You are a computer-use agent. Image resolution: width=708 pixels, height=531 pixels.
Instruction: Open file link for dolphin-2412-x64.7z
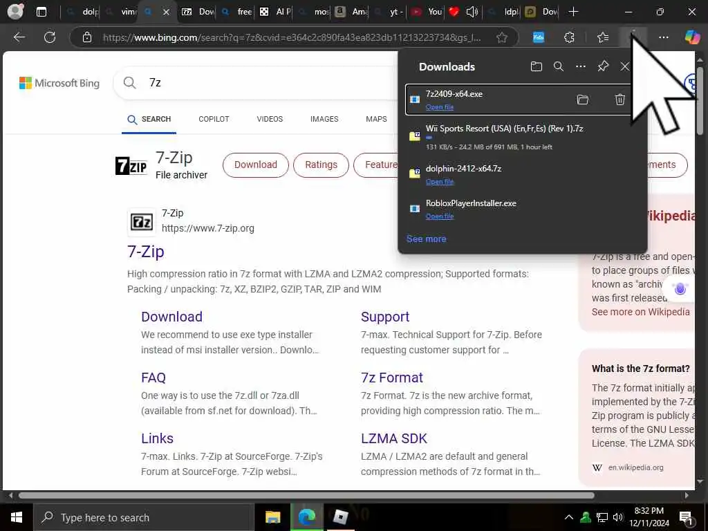[439, 182]
